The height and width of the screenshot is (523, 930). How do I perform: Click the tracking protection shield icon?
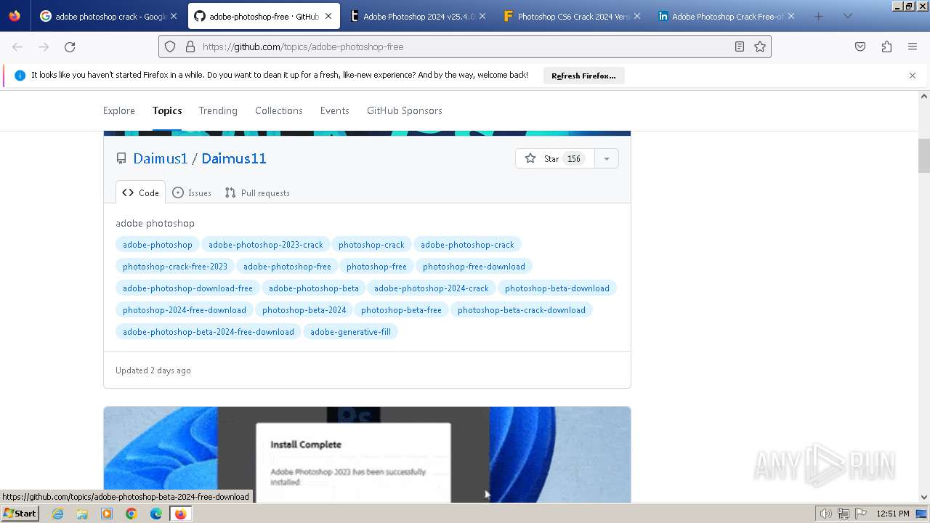pyautogui.click(x=170, y=46)
